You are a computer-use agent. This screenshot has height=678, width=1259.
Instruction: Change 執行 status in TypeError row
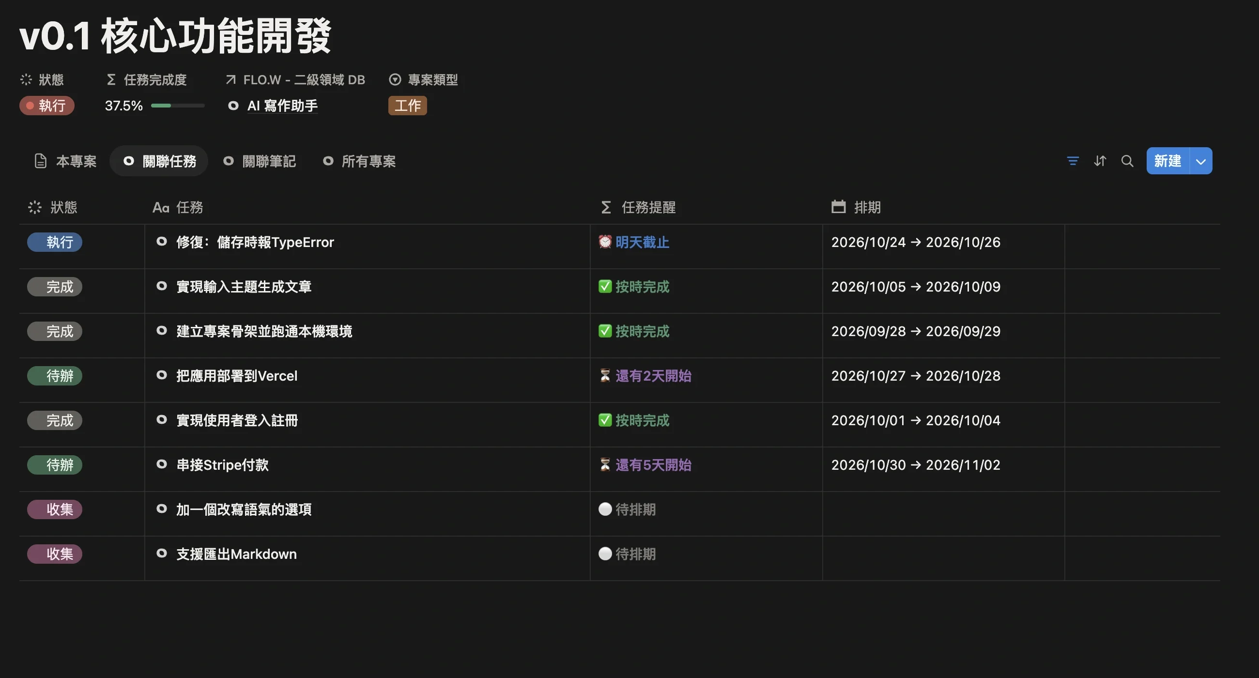55,242
